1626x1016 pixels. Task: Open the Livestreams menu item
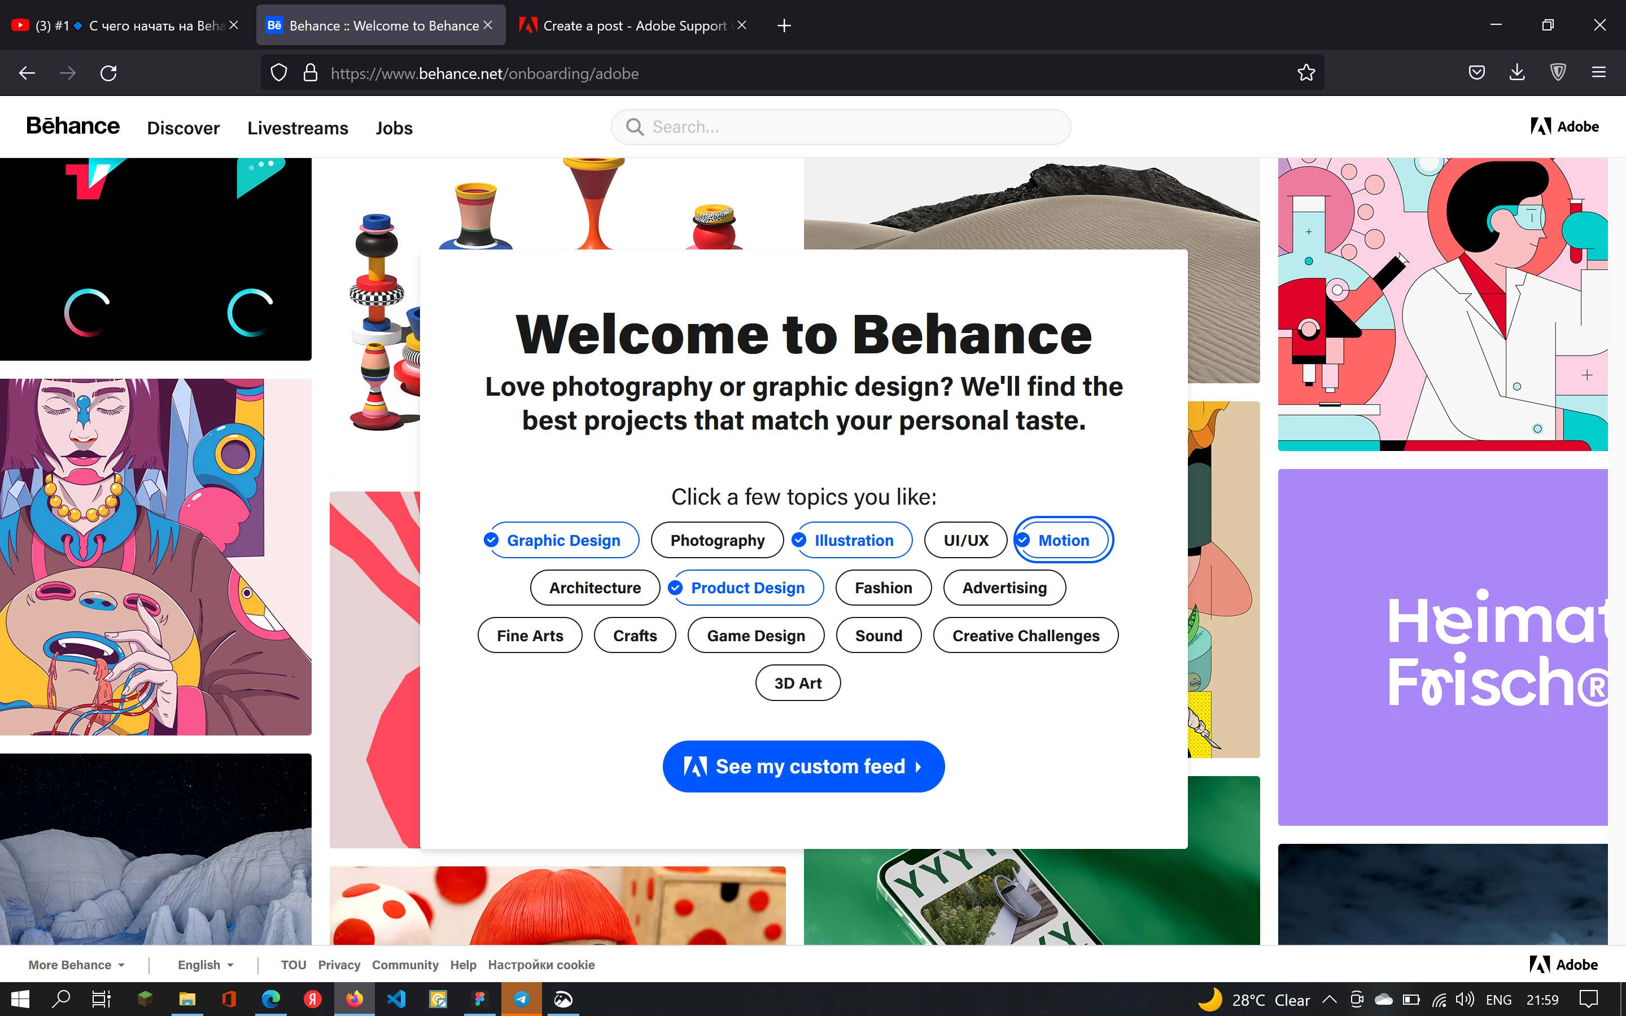pyautogui.click(x=298, y=128)
